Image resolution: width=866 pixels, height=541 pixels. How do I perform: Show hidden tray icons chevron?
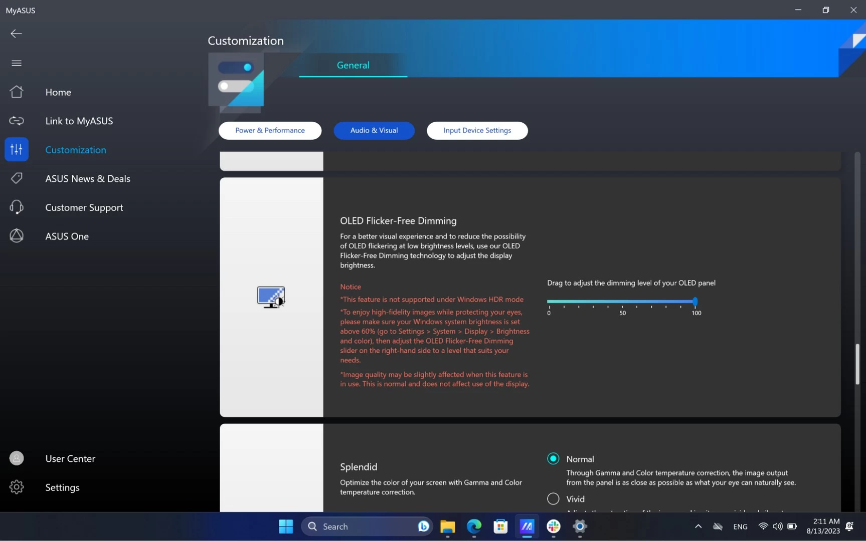pyautogui.click(x=698, y=526)
